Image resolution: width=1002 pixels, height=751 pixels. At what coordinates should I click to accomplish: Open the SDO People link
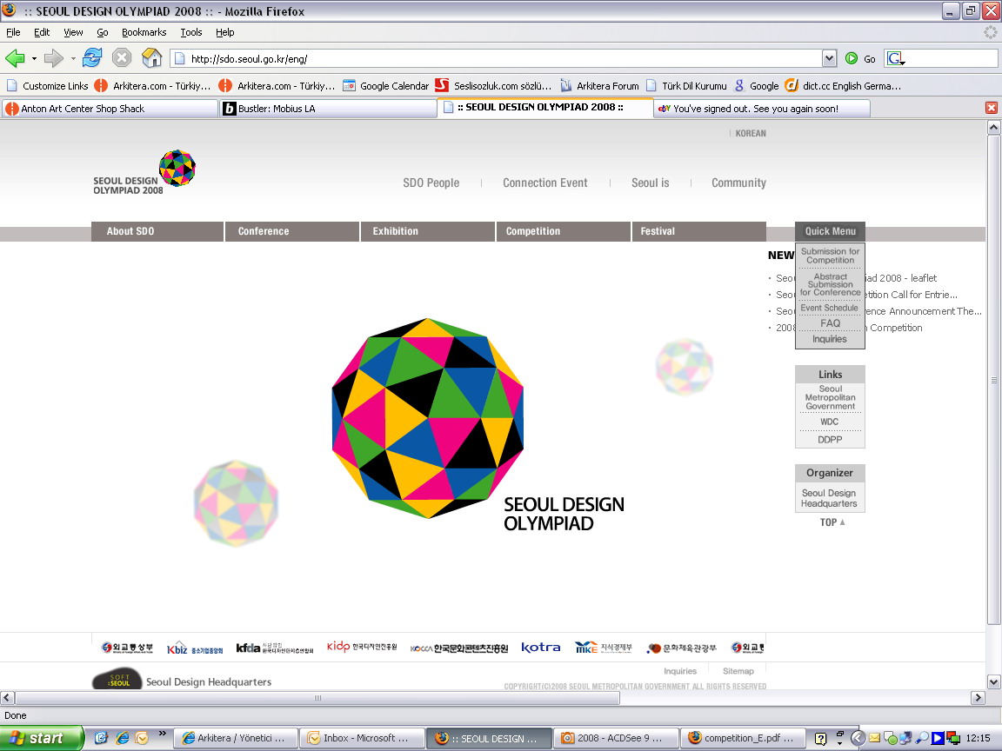point(431,183)
